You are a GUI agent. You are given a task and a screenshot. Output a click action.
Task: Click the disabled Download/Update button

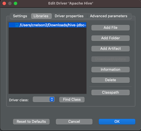pos(111,59)
